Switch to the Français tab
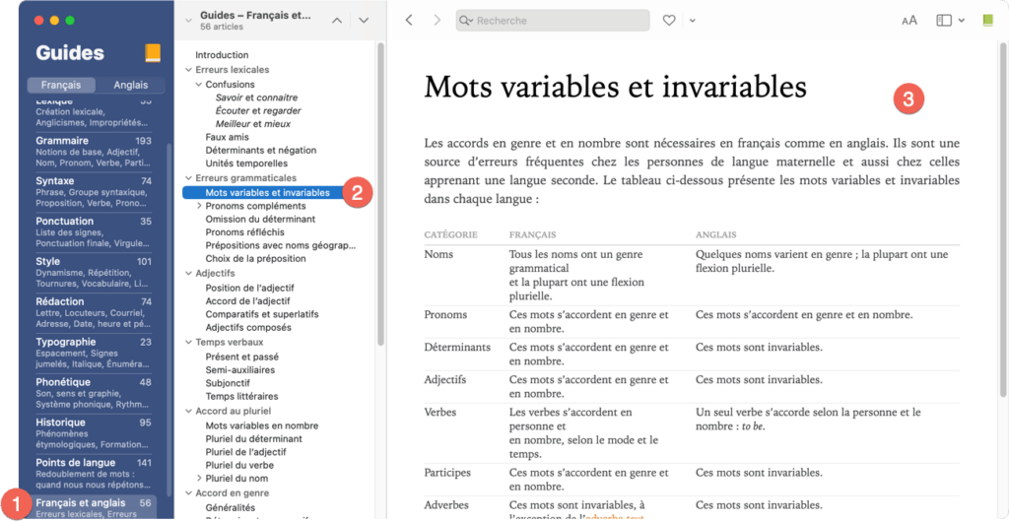The image size is (1009, 522). (x=61, y=85)
